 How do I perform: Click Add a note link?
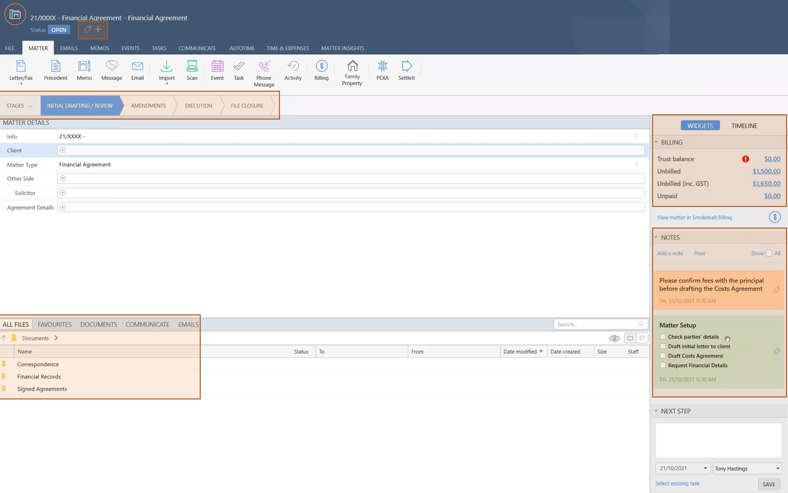tap(670, 253)
